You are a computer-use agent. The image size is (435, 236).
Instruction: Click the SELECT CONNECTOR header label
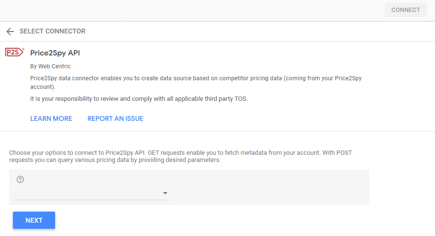(x=52, y=31)
